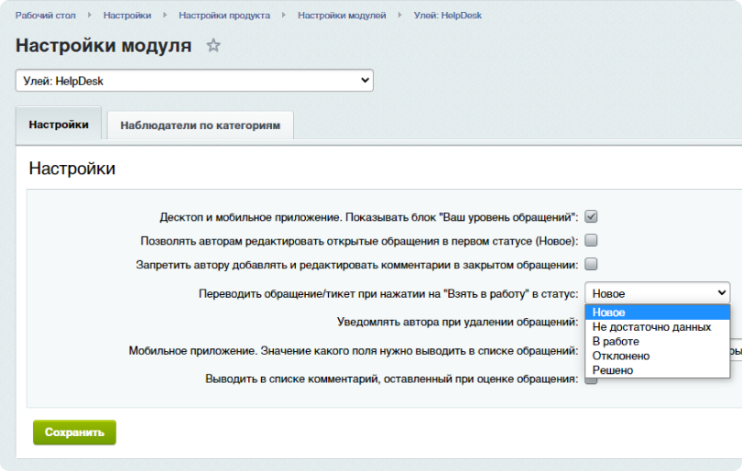Viewport: 742px width, 471px height.
Task: Click the first breadcrumb separator arrow after Рабочий стол
Action: (x=90, y=16)
